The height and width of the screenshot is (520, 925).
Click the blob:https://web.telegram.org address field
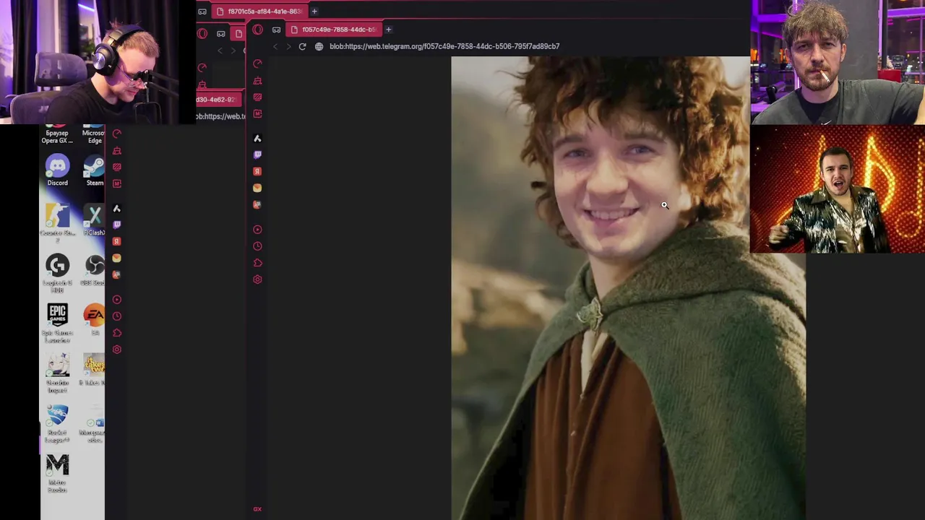444,46
